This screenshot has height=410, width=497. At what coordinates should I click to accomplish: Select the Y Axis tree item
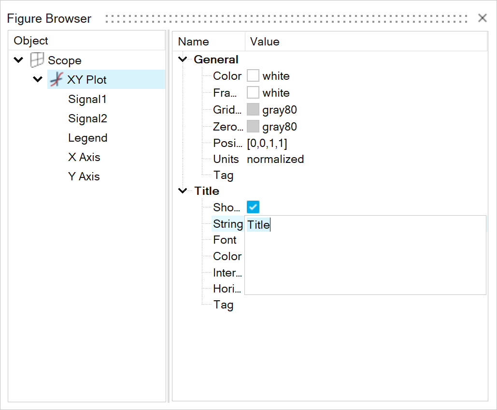point(84,176)
